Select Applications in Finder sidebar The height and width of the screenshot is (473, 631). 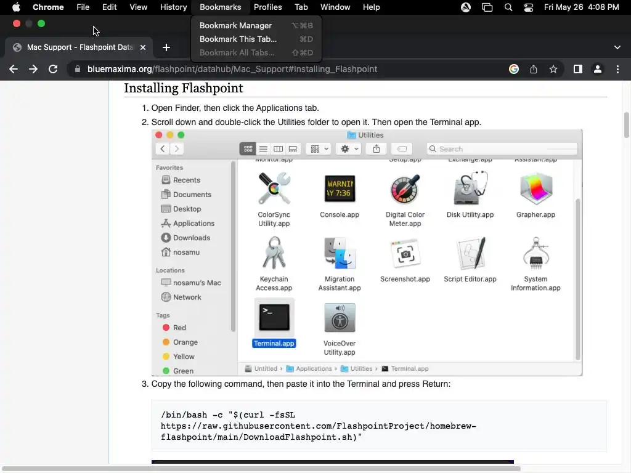pyautogui.click(x=187, y=223)
